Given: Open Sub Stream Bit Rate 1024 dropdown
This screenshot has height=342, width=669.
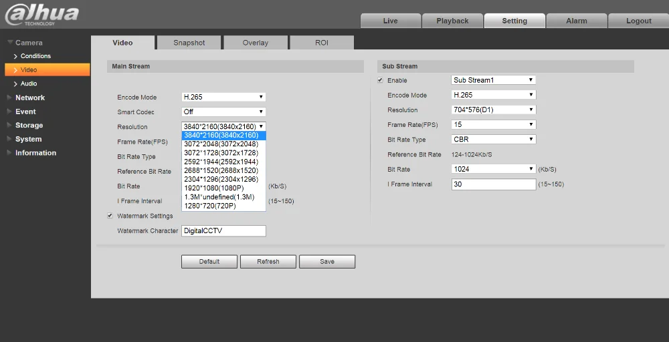Looking at the screenshot, I should coord(494,169).
